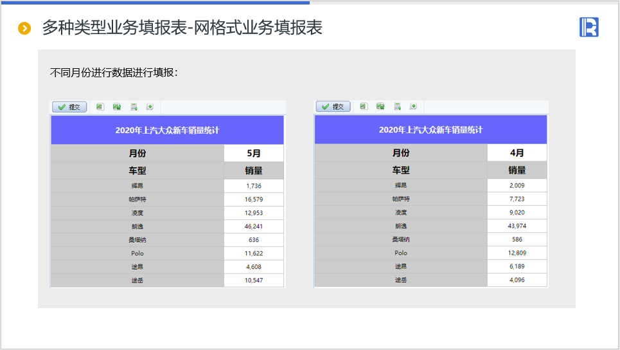Screen dimensions: 620x350
Task: Click 途昂 row label in 4月 form
Action: point(401,266)
